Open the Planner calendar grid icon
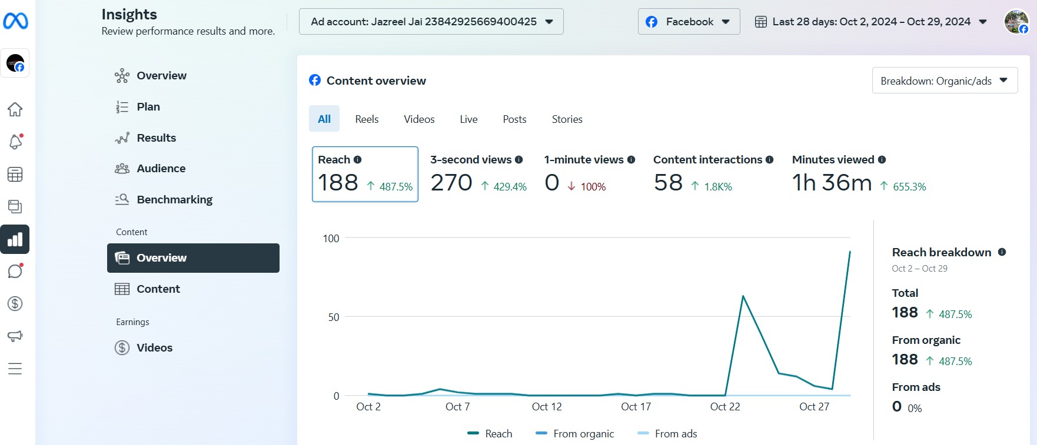The width and height of the screenshot is (1037, 445). [15, 175]
